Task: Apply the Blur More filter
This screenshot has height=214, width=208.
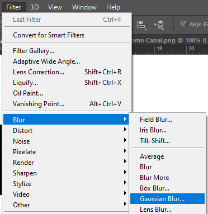Action: [168, 178]
